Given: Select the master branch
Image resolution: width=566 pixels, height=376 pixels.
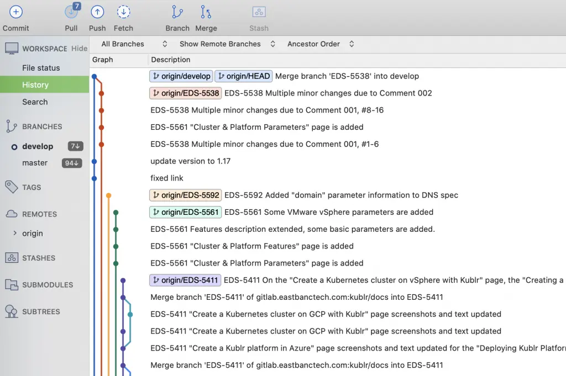Looking at the screenshot, I should click(35, 162).
